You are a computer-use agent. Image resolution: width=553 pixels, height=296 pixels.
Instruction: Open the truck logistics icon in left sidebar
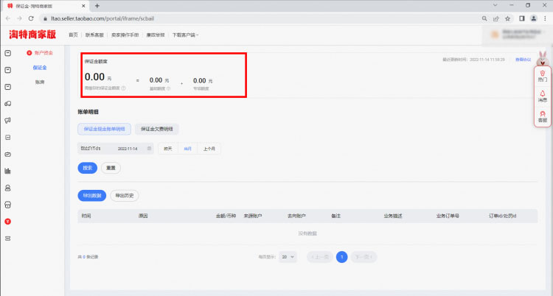tap(8, 104)
